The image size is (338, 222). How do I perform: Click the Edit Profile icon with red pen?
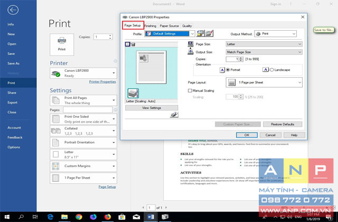pos(209,33)
